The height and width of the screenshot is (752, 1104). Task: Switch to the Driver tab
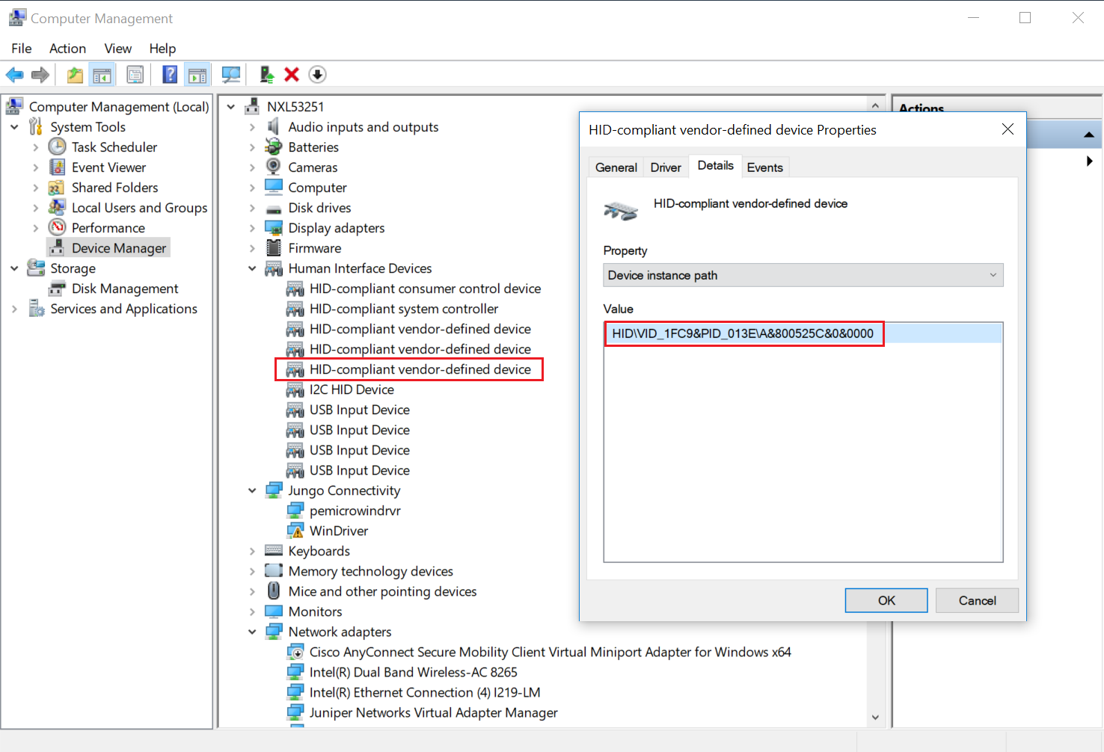pos(665,167)
